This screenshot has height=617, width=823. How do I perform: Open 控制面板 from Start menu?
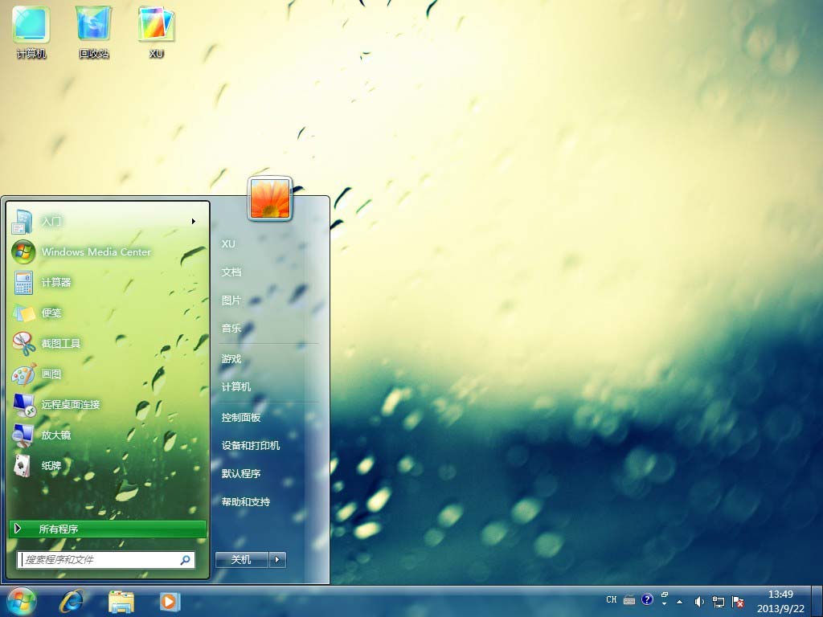click(x=241, y=418)
